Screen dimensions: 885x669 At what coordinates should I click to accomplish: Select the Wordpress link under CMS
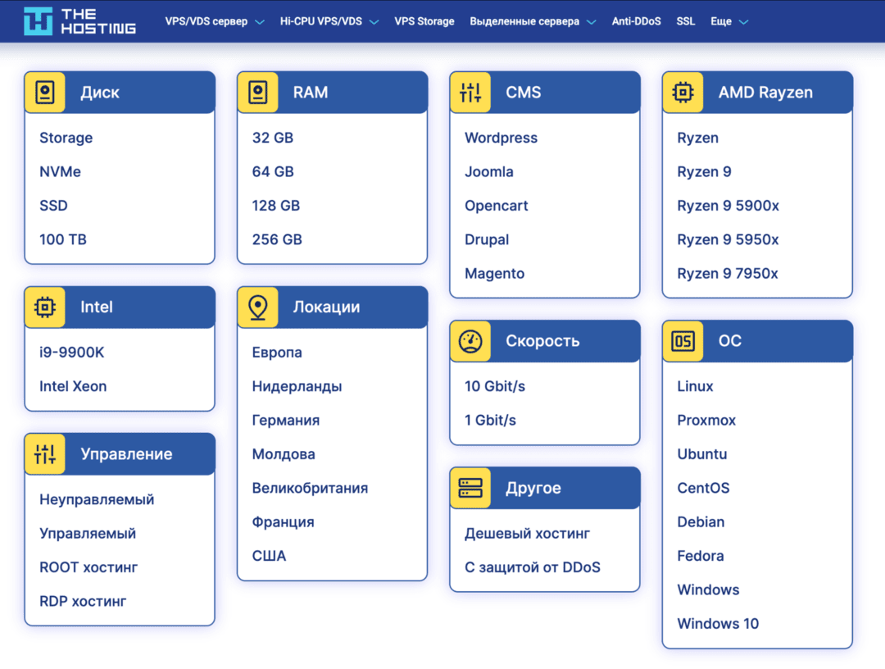(x=501, y=138)
